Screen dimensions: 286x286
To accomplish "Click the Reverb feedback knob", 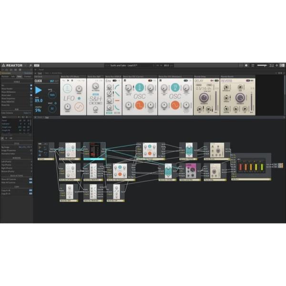I will click(x=239, y=97).
